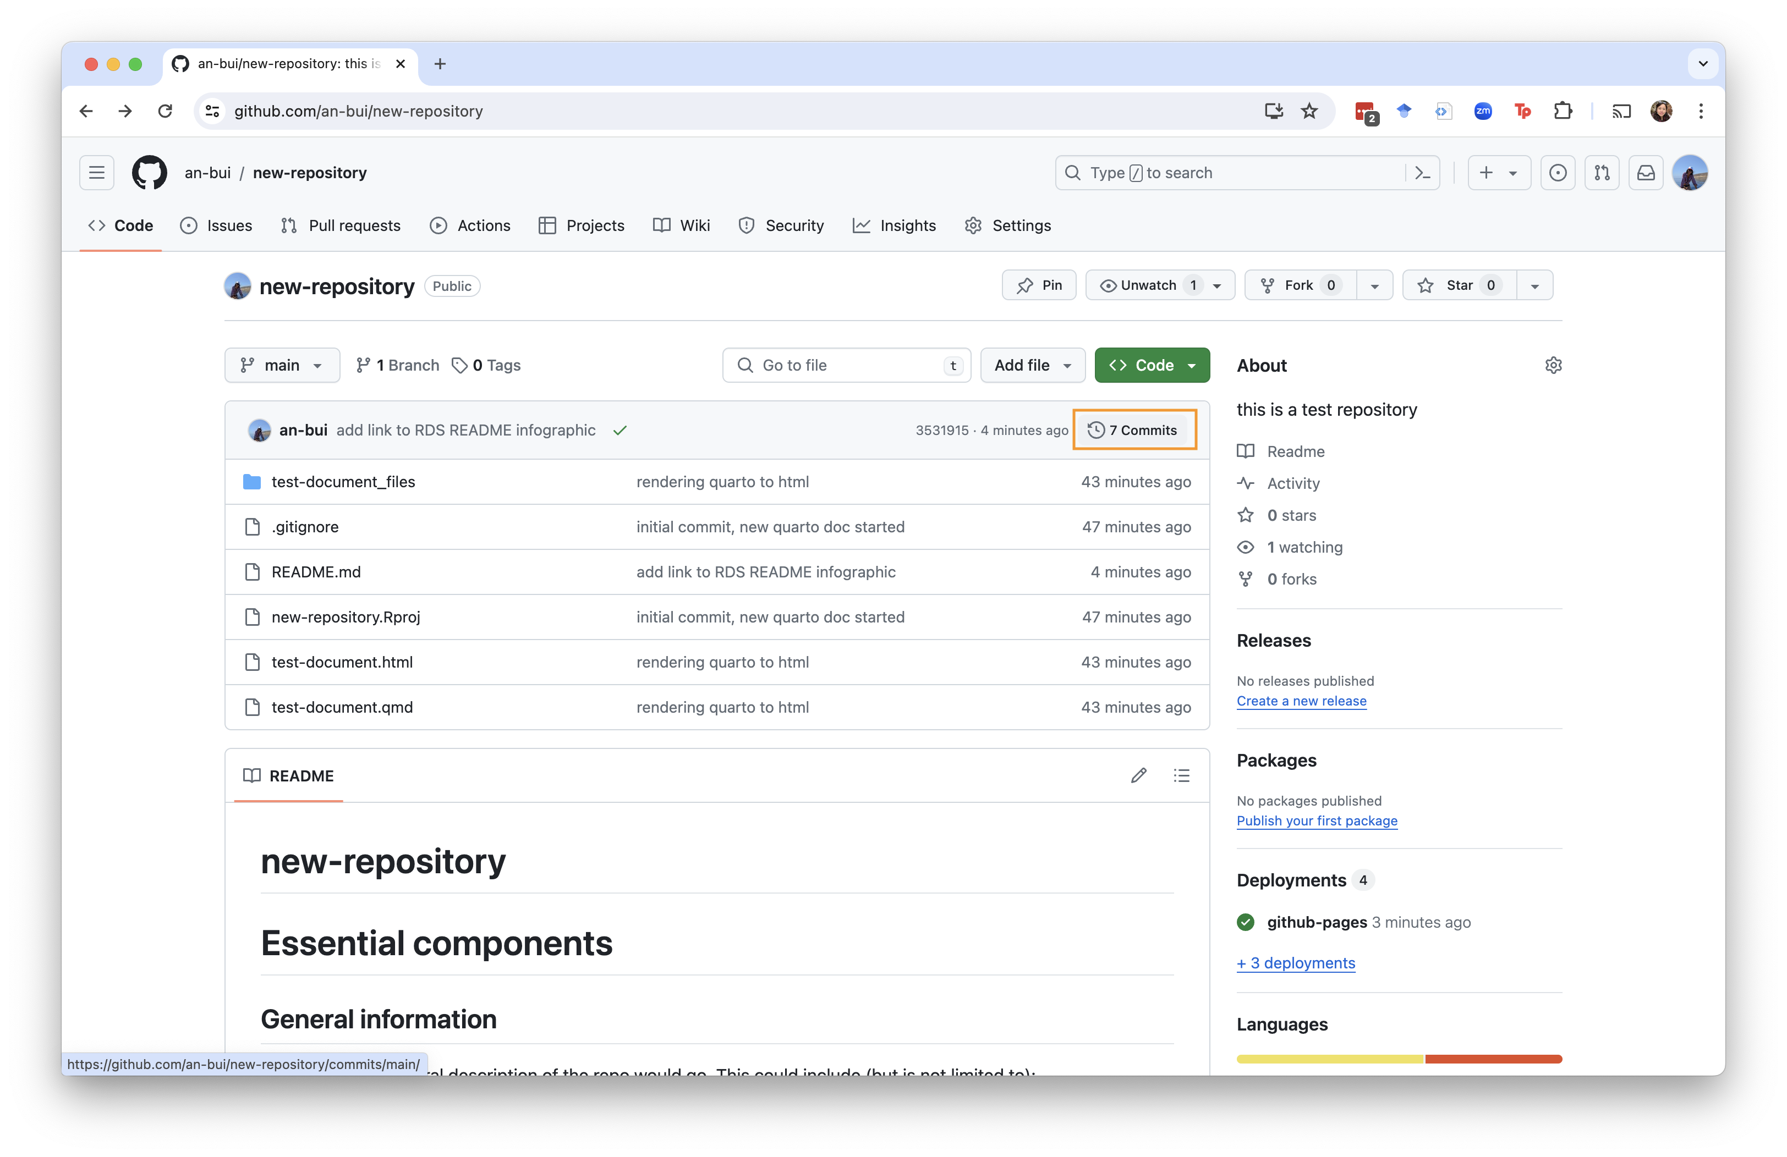Open the global pull requests icon

pos(1602,173)
